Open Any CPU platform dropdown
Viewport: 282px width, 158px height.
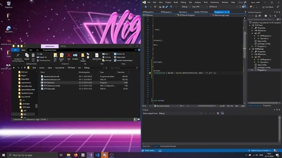199,7
